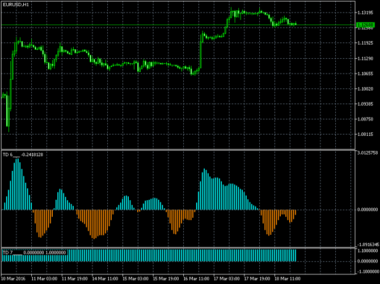
Task: Click the EURUSD,H1 chart title label
Action: [x=16, y=5]
